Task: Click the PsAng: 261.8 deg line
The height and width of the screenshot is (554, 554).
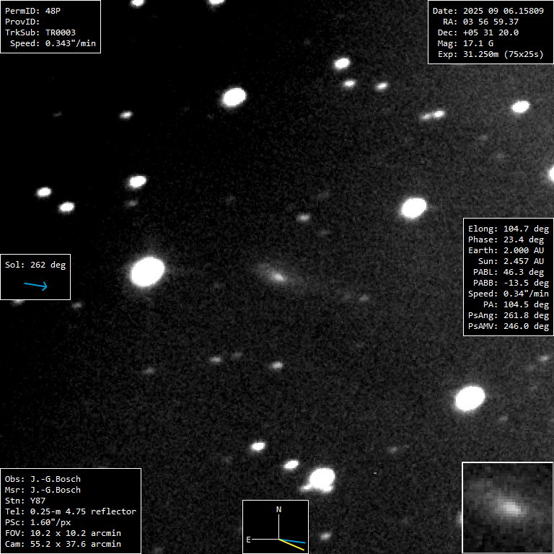Action: pos(509,315)
